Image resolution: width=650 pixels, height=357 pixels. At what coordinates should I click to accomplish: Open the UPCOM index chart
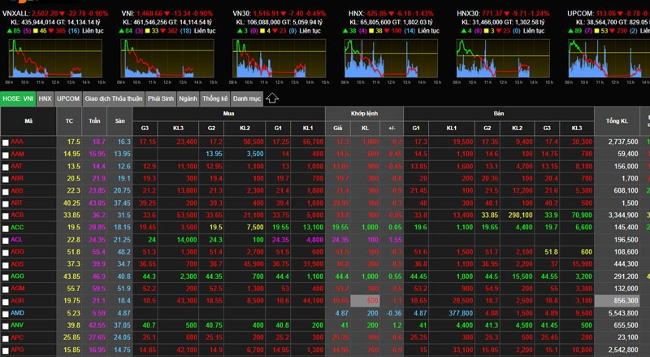point(609,59)
